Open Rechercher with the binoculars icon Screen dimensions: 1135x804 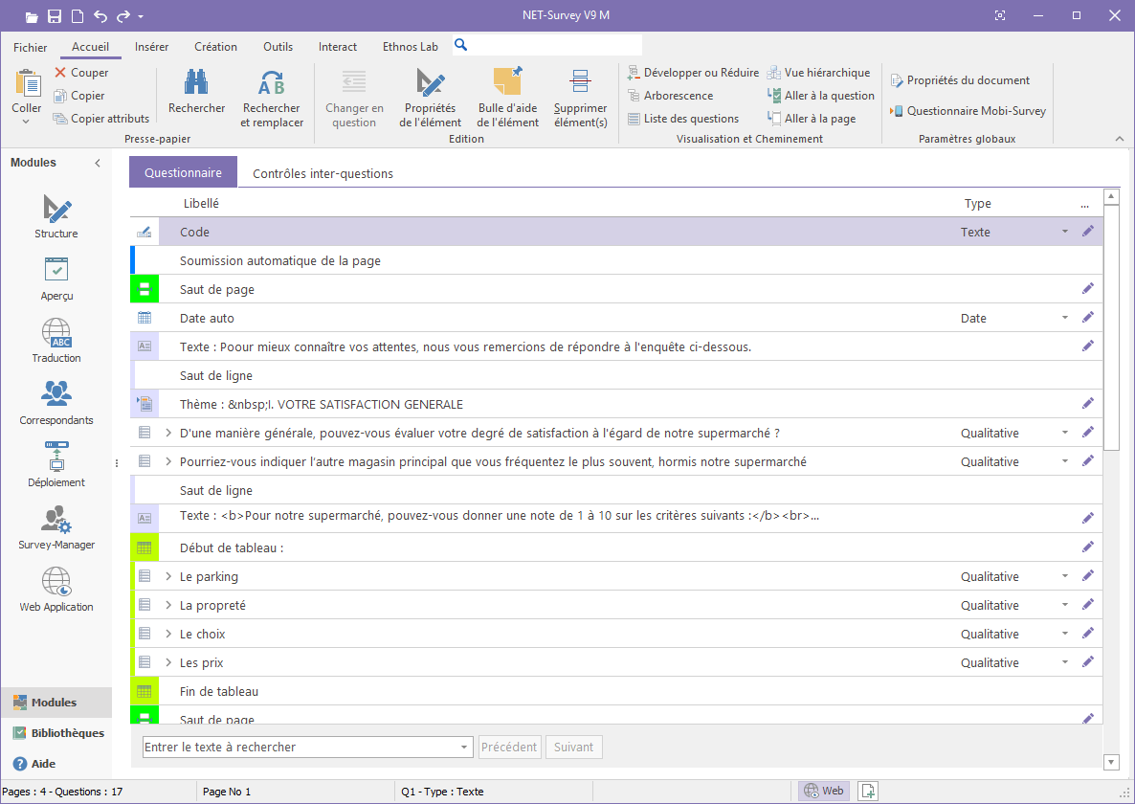pos(197,91)
